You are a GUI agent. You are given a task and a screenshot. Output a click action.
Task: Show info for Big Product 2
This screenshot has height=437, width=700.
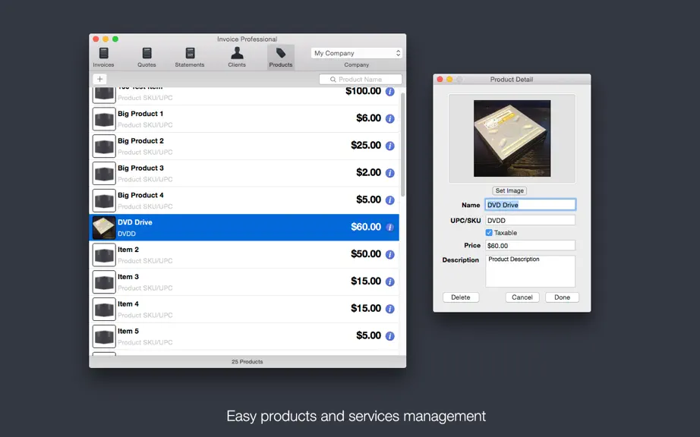point(389,146)
